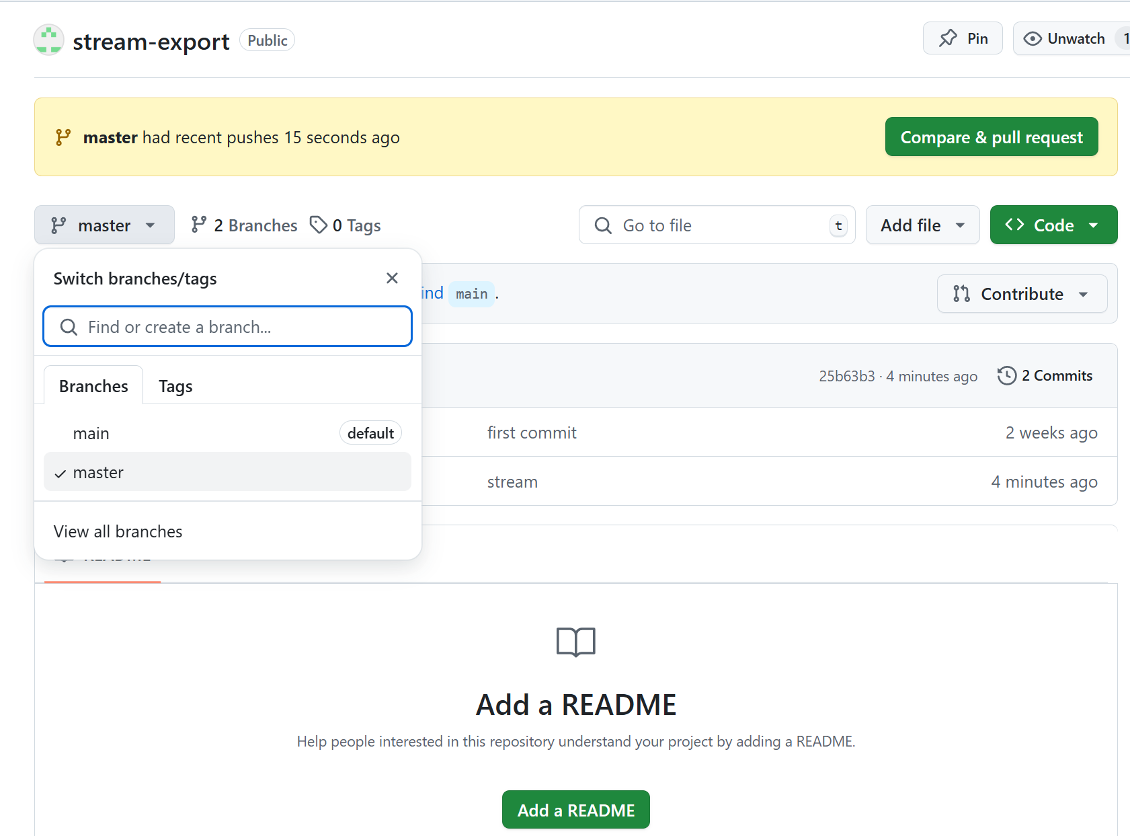Open the 0 Tags link
The image size is (1130, 836).
(346, 225)
